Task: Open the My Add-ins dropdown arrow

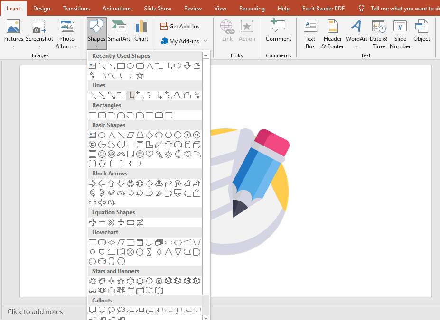Action: tap(206, 41)
